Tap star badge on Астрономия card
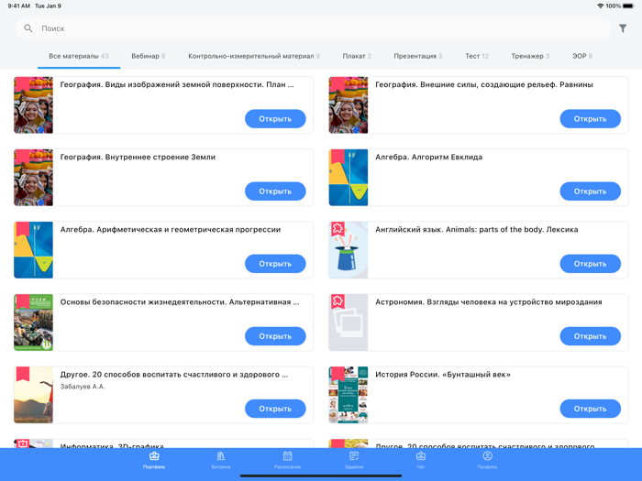The image size is (642, 481). point(338,301)
